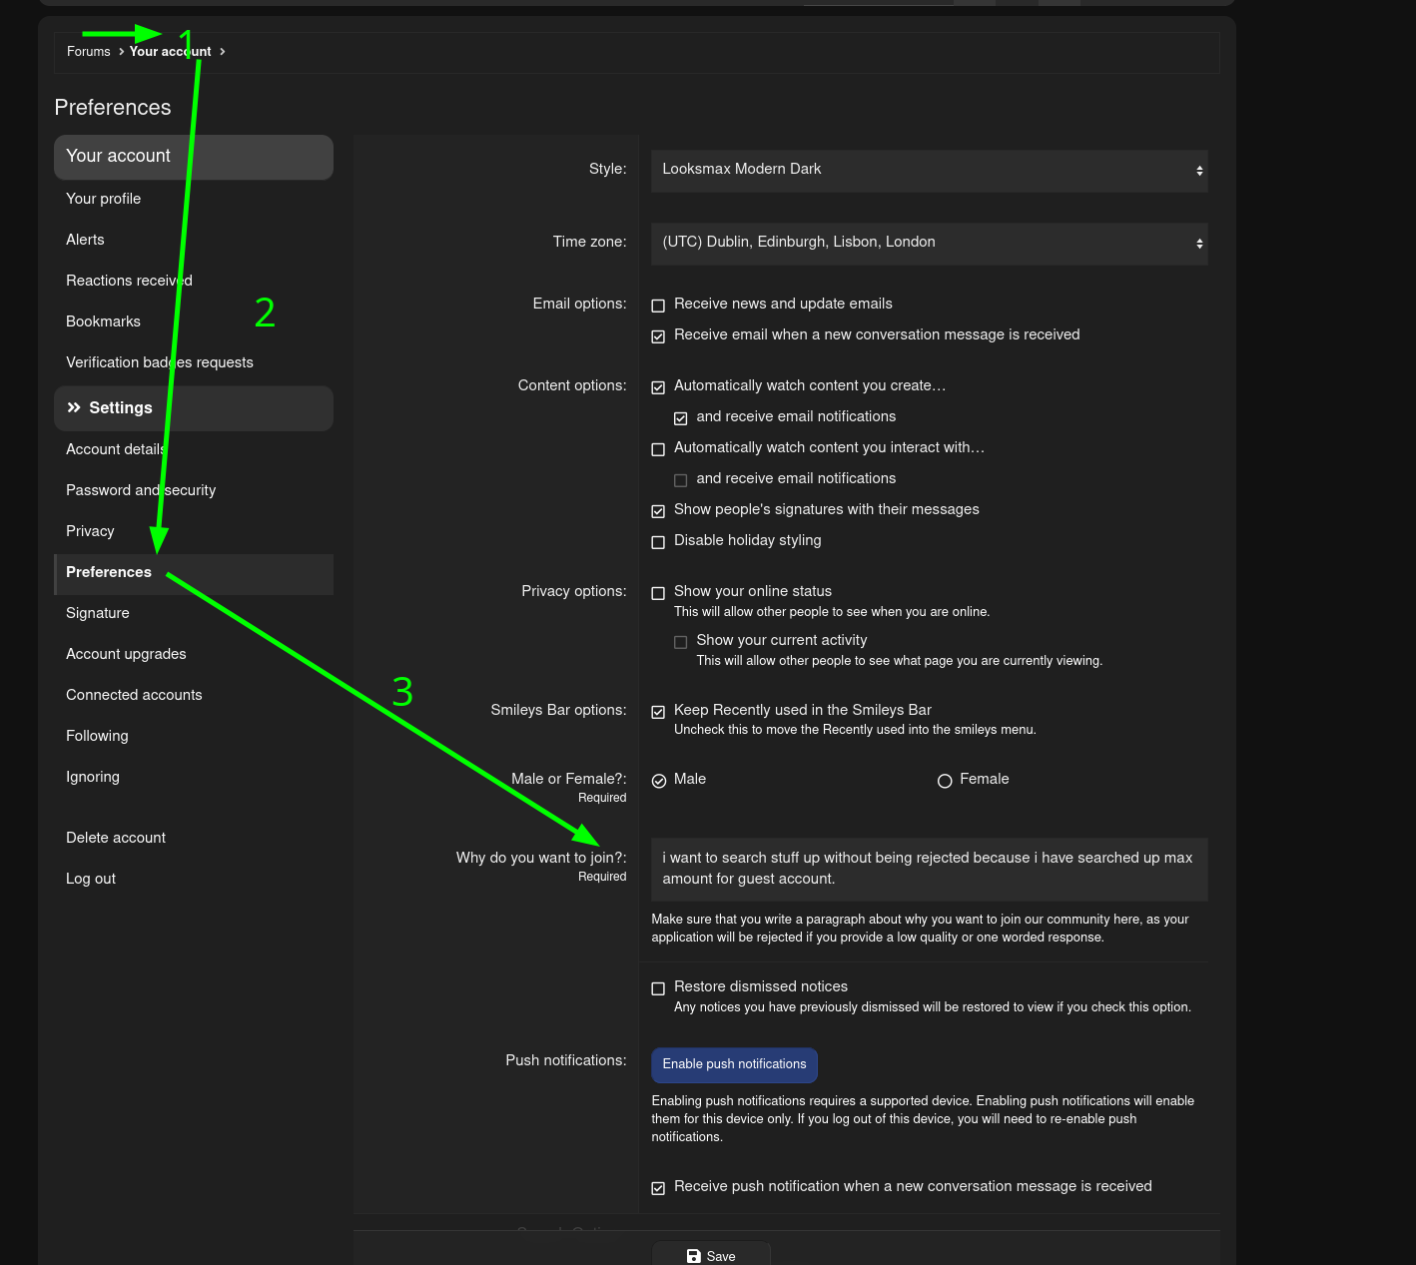Viewport: 1416px width, 1265px height.
Task: Open the Delete account page
Action: pos(116,838)
